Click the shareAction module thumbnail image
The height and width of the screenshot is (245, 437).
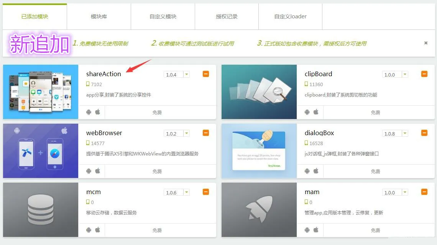click(41, 91)
